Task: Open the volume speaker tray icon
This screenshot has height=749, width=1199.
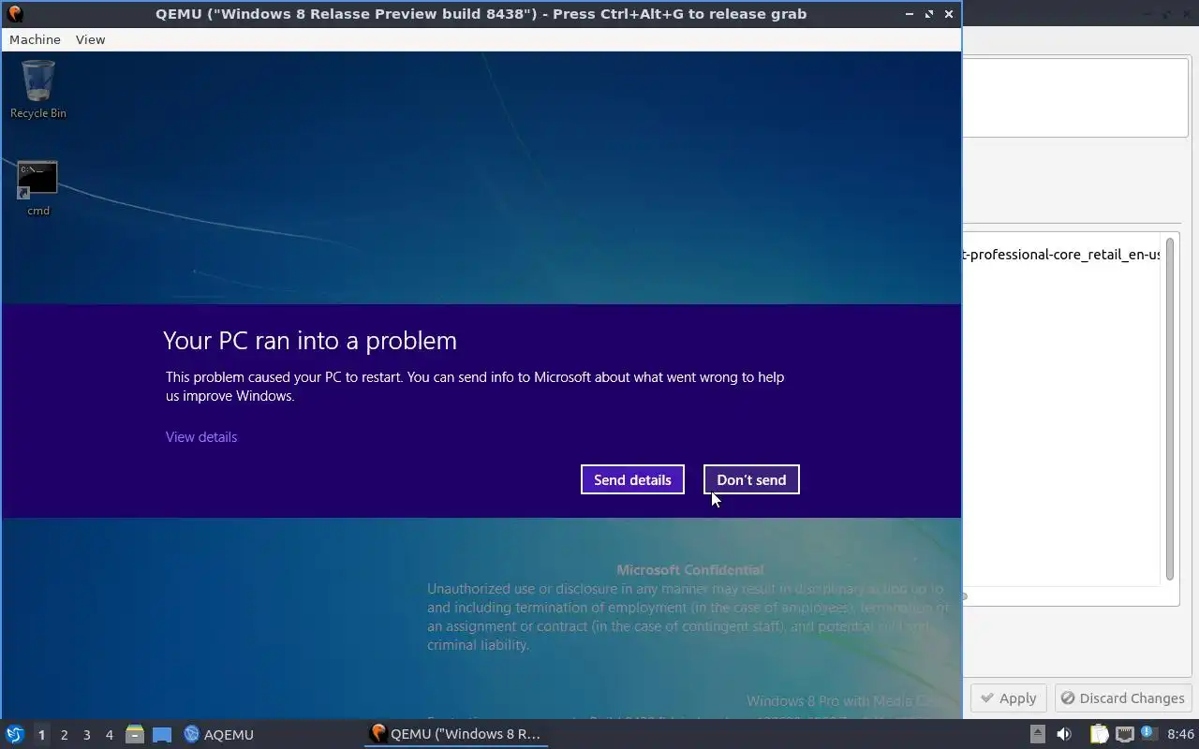Action: (x=1064, y=734)
